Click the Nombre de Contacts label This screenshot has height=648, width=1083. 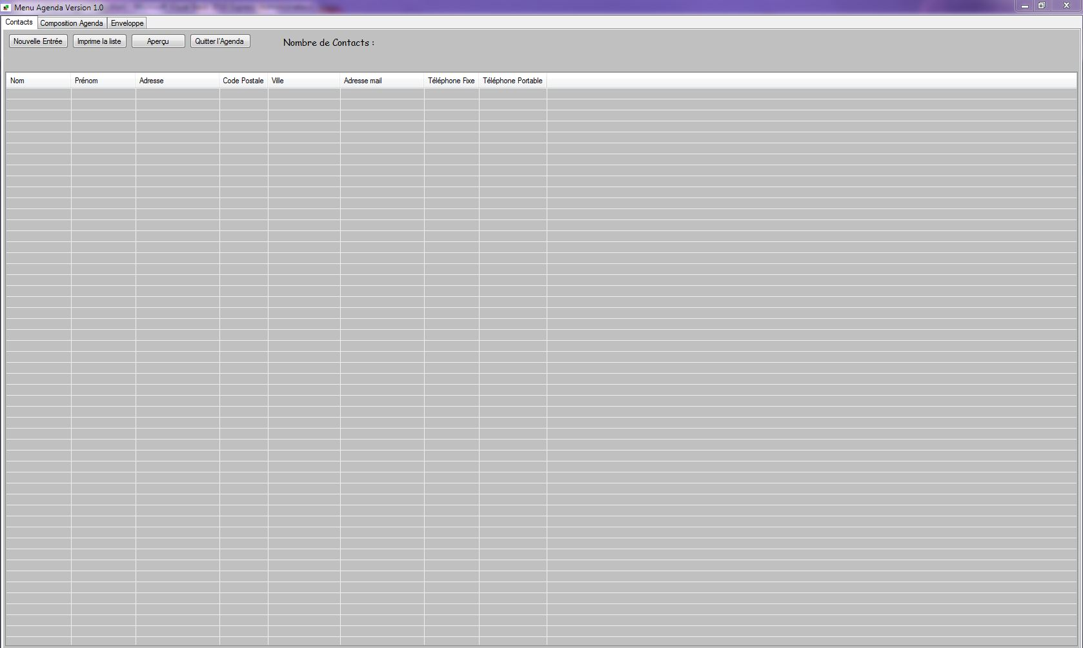click(329, 43)
